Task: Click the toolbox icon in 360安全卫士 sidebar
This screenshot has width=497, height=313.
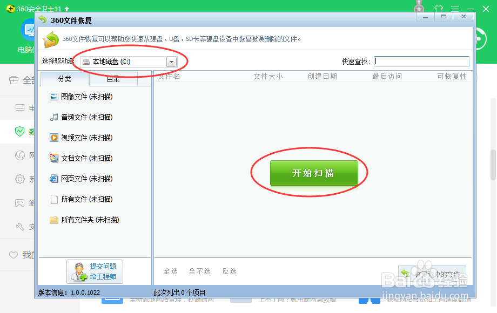Action: pos(14,80)
